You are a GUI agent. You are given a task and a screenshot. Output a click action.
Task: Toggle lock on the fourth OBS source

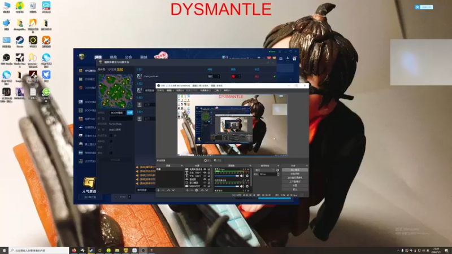(209, 179)
